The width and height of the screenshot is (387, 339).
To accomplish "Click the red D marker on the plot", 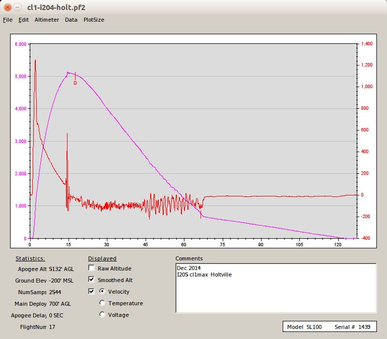I will [75, 83].
